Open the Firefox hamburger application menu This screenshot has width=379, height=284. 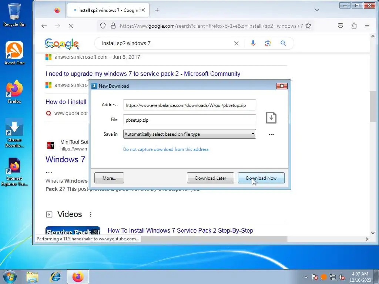367,26
